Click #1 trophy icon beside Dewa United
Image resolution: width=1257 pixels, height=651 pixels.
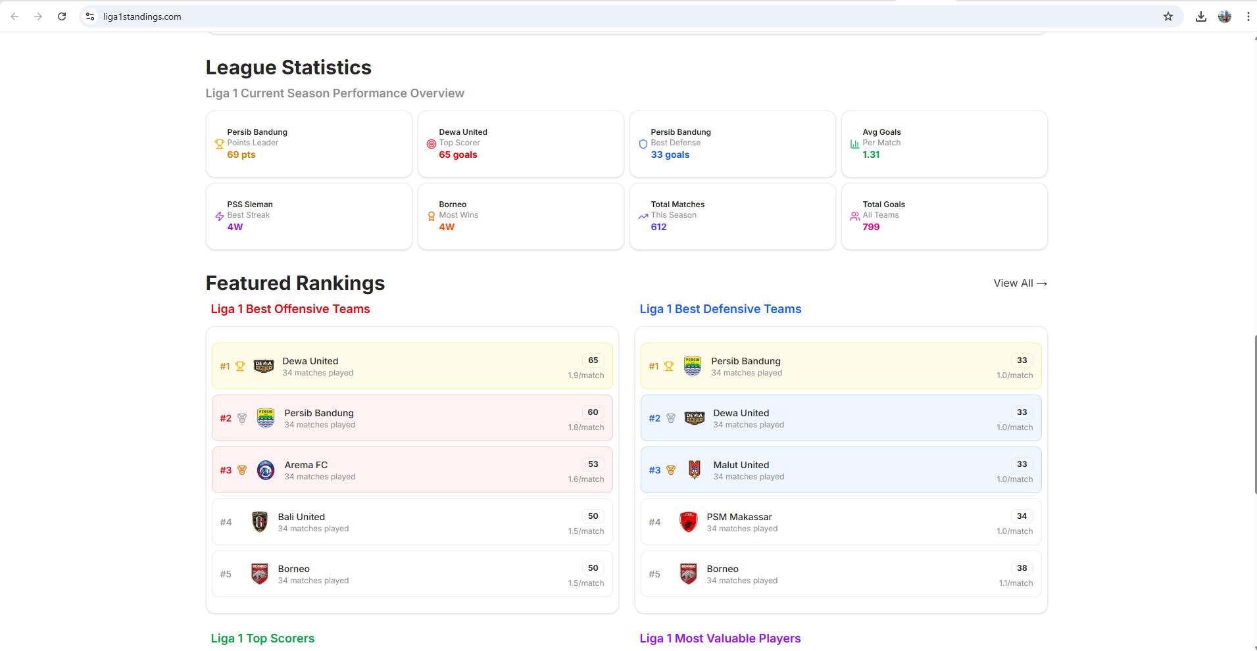click(240, 366)
